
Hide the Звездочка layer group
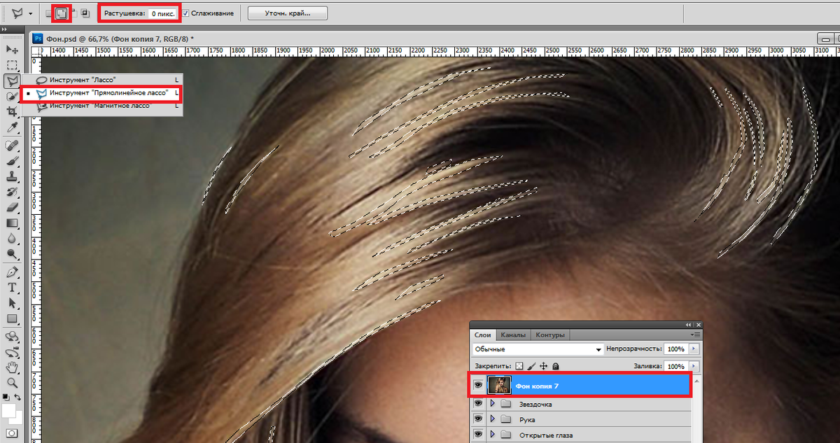coord(478,404)
